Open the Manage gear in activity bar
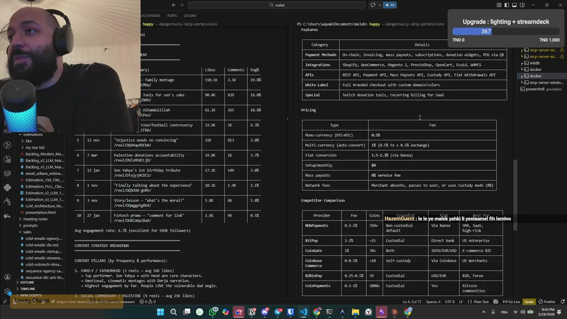This screenshot has width=567, height=319. click(7, 291)
